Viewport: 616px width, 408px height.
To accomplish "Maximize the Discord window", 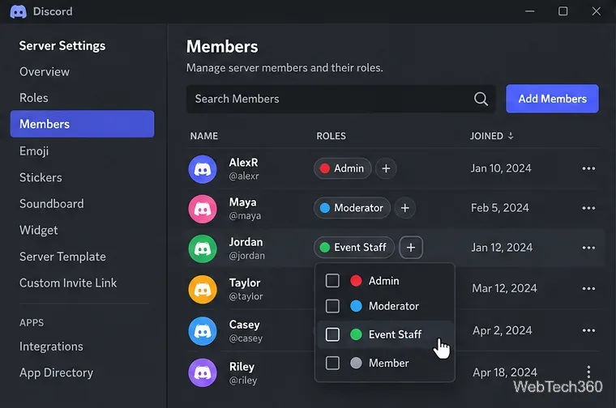I will (563, 11).
